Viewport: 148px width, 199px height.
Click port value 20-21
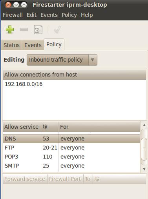(x=50, y=148)
